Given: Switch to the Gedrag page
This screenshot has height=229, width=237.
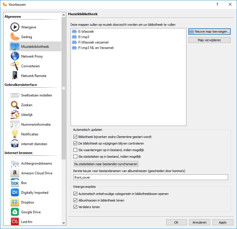Looking at the screenshot, I should 35,37.
